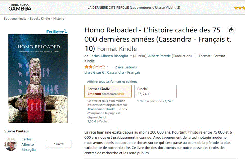The width and height of the screenshot is (245, 159).
Task: Click the Suivre author button
Action: (59, 144)
